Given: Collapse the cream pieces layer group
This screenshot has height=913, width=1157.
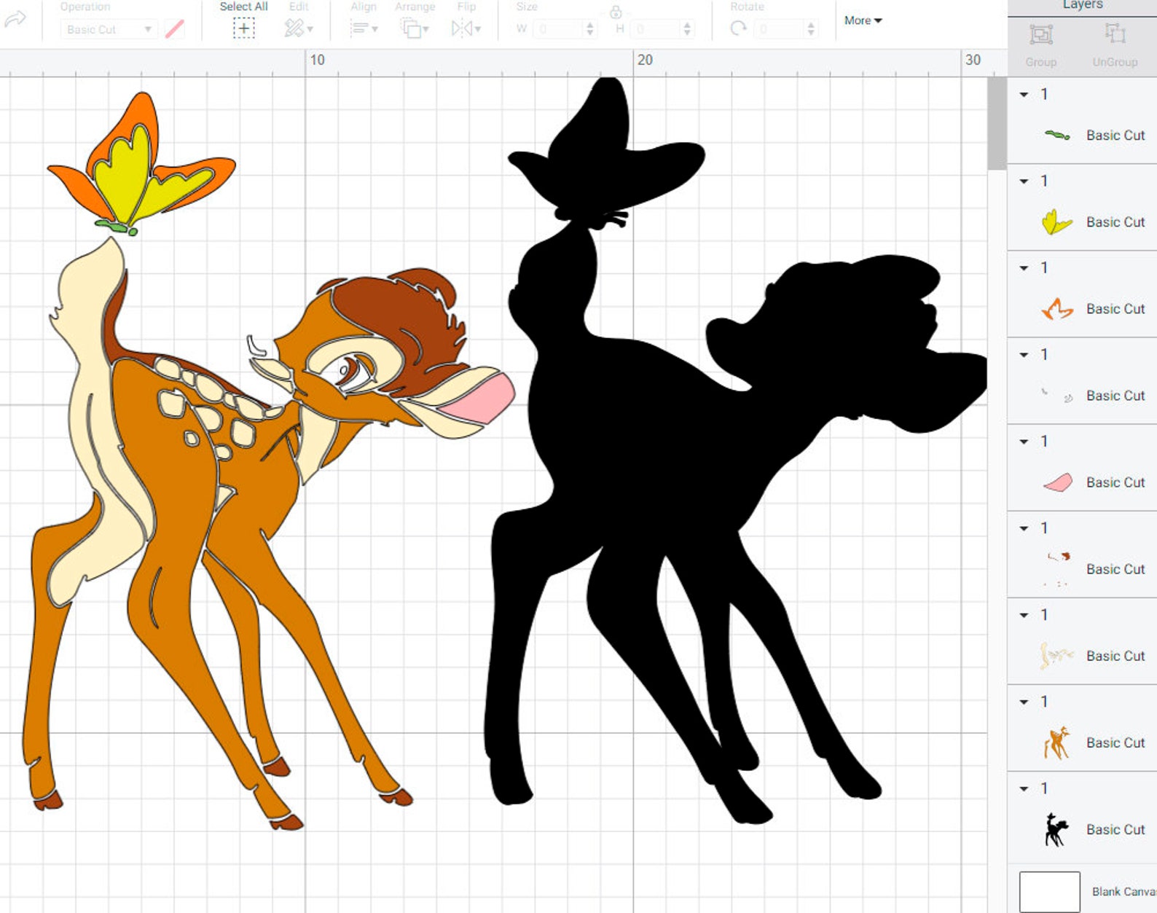Looking at the screenshot, I should (x=1024, y=616).
